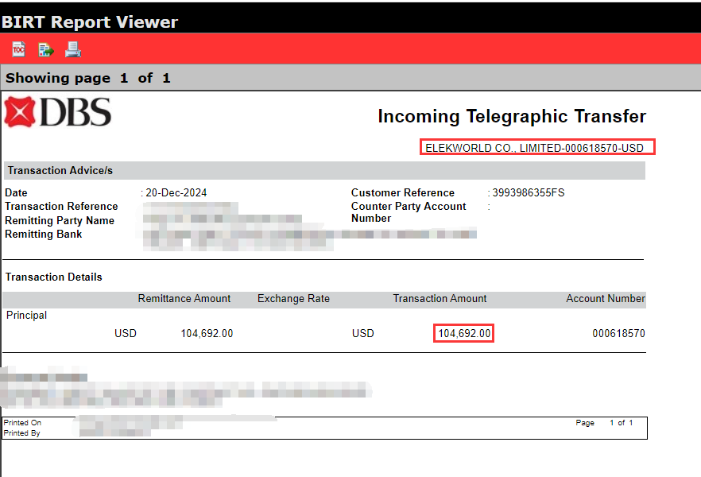Click the Date field label

pyautogui.click(x=16, y=192)
